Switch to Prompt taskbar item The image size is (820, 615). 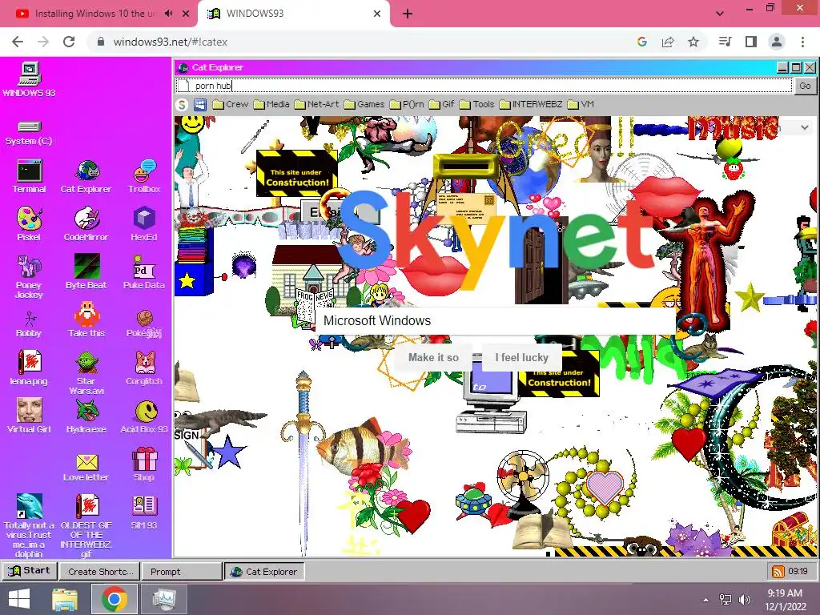click(182, 572)
